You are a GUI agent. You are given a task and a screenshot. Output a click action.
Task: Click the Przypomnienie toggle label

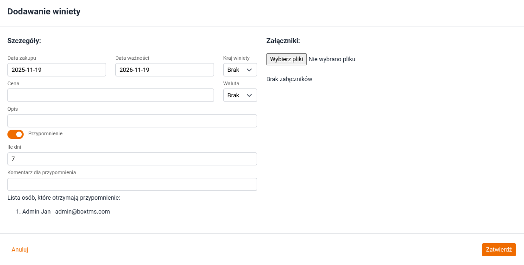coord(45,133)
